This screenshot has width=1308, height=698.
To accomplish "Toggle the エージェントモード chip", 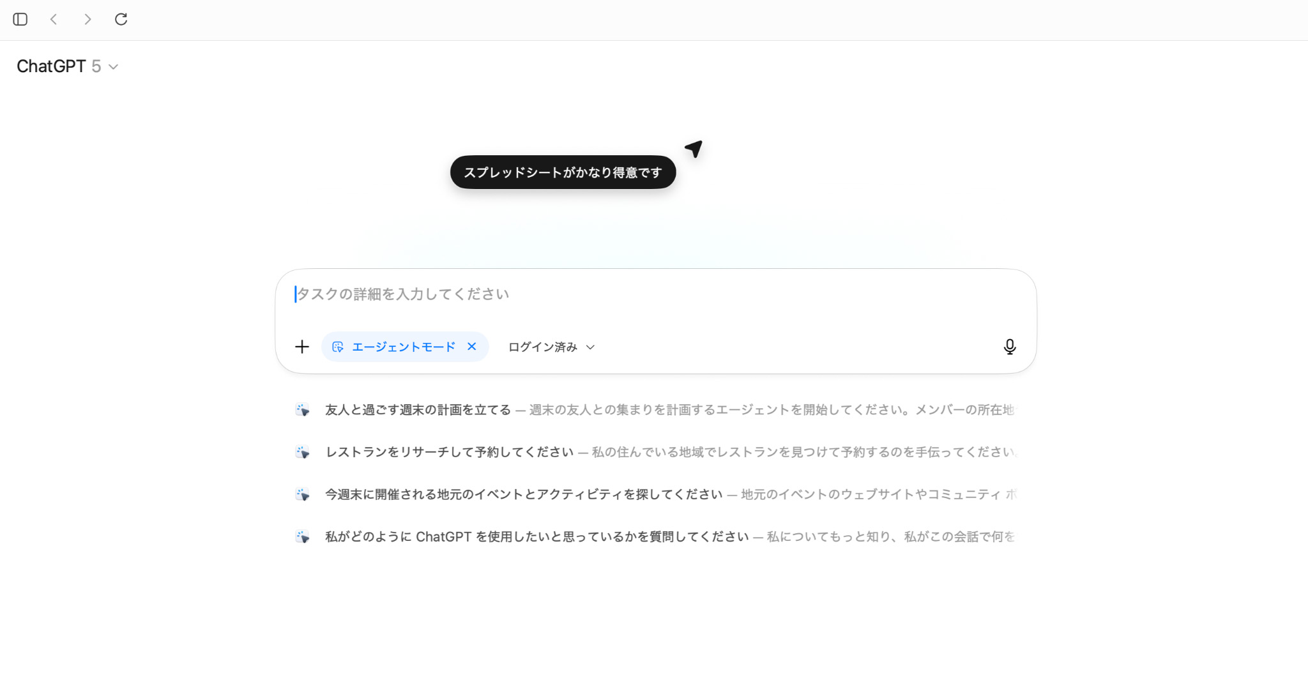I will 402,347.
